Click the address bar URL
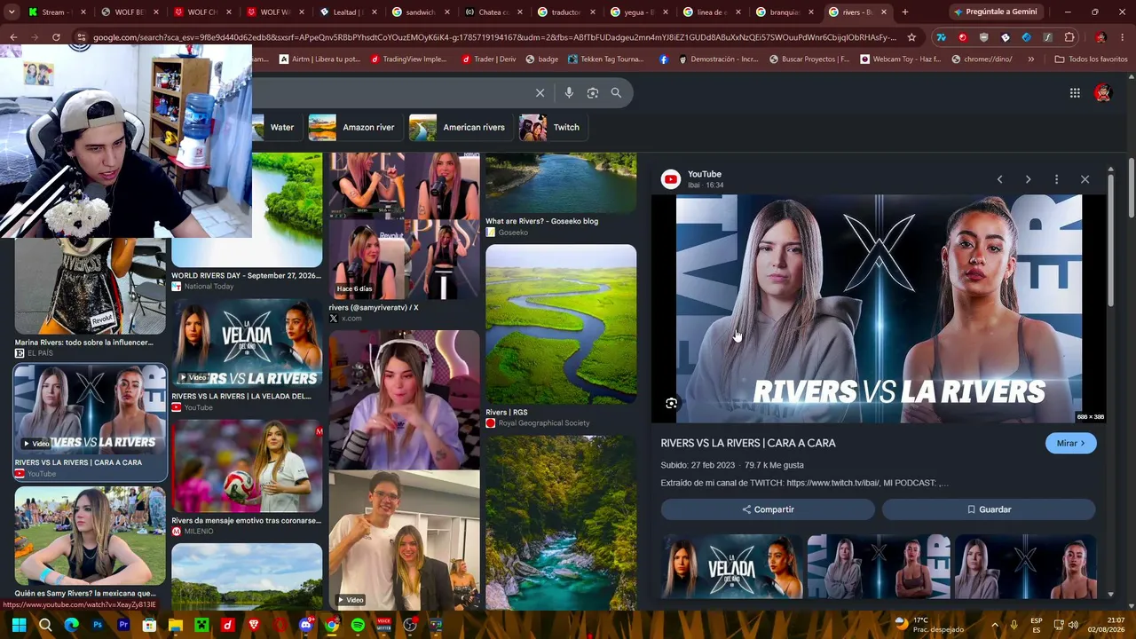Viewport: 1136px width, 639px height. [x=493, y=37]
